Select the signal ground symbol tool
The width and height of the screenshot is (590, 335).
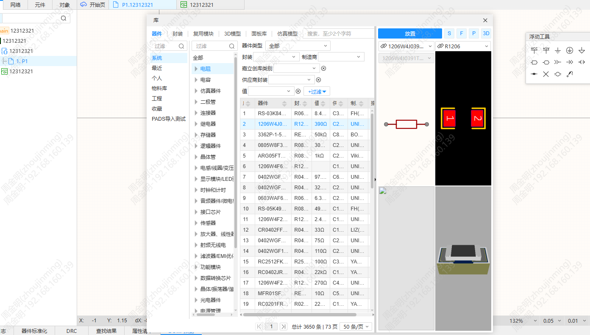(x=558, y=50)
